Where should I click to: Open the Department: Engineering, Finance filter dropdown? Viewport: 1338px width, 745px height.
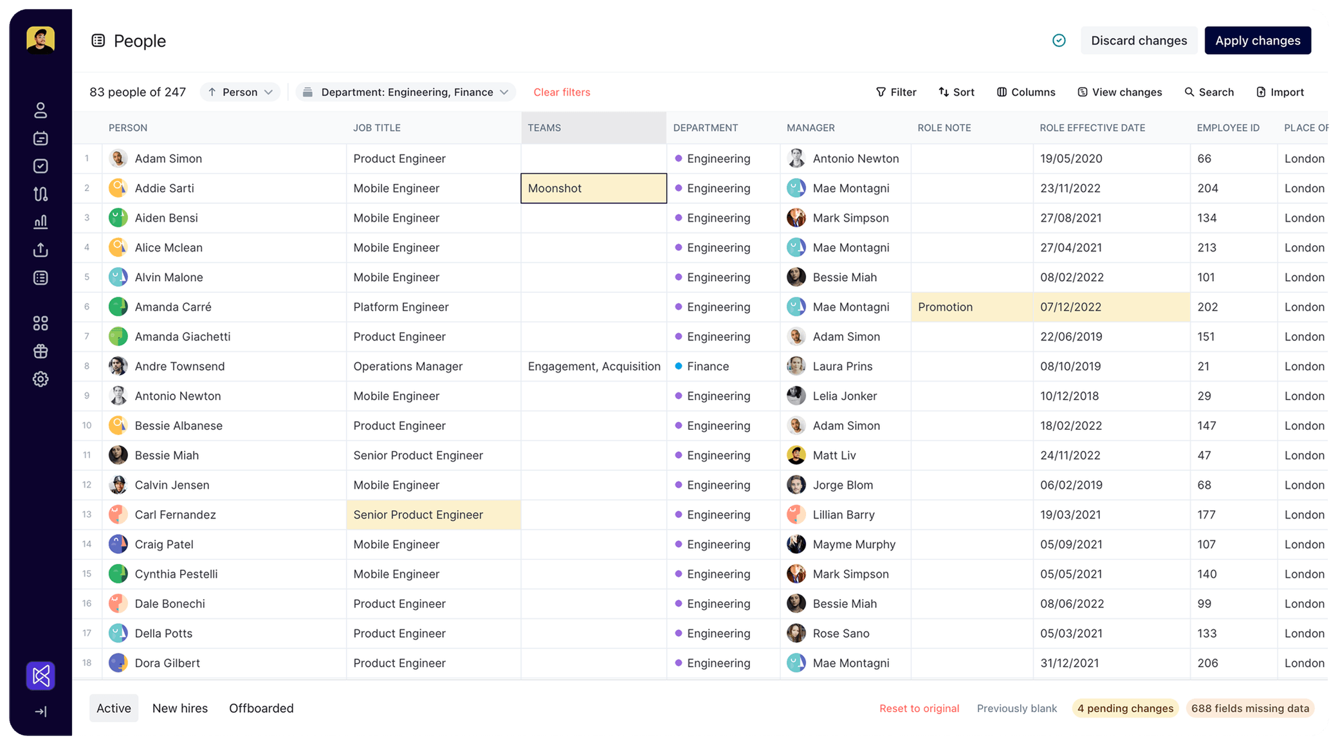pos(405,91)
